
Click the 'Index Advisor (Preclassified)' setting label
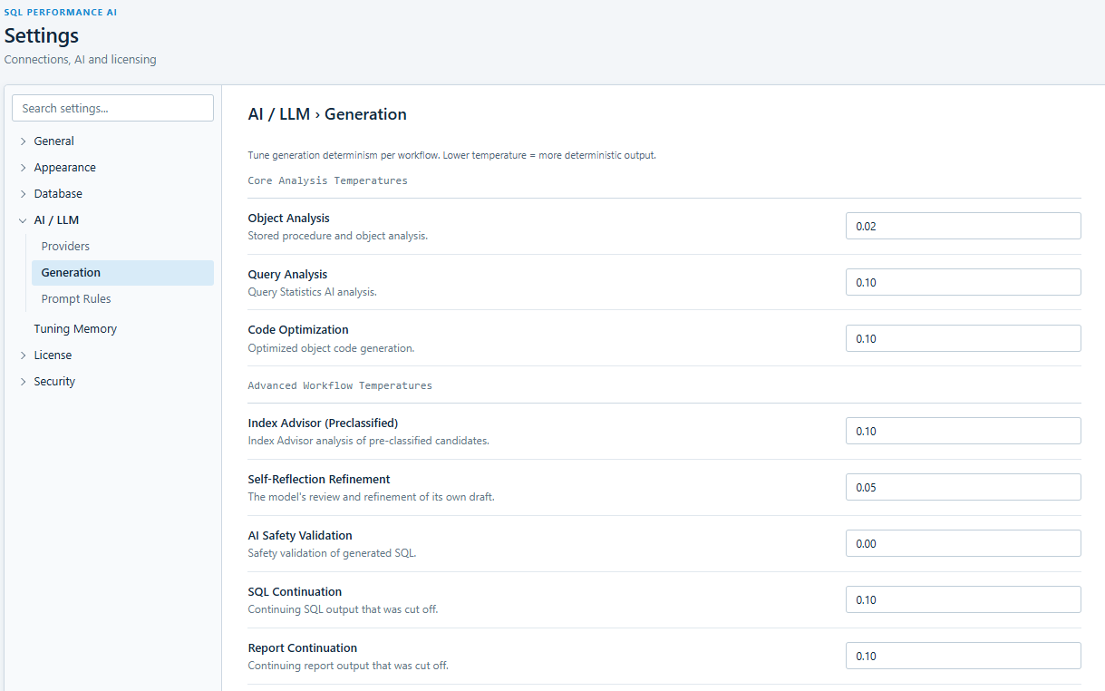pos(323,423)
